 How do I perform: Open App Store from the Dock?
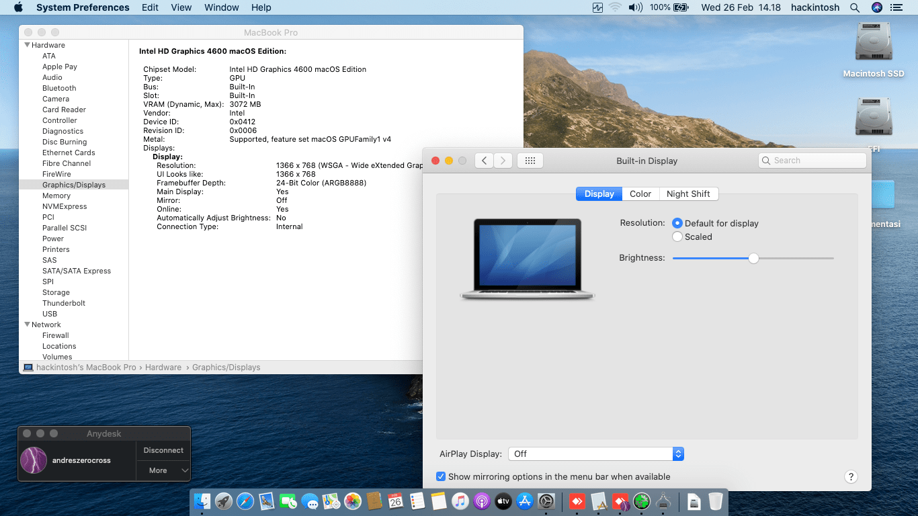pos(525,501)
